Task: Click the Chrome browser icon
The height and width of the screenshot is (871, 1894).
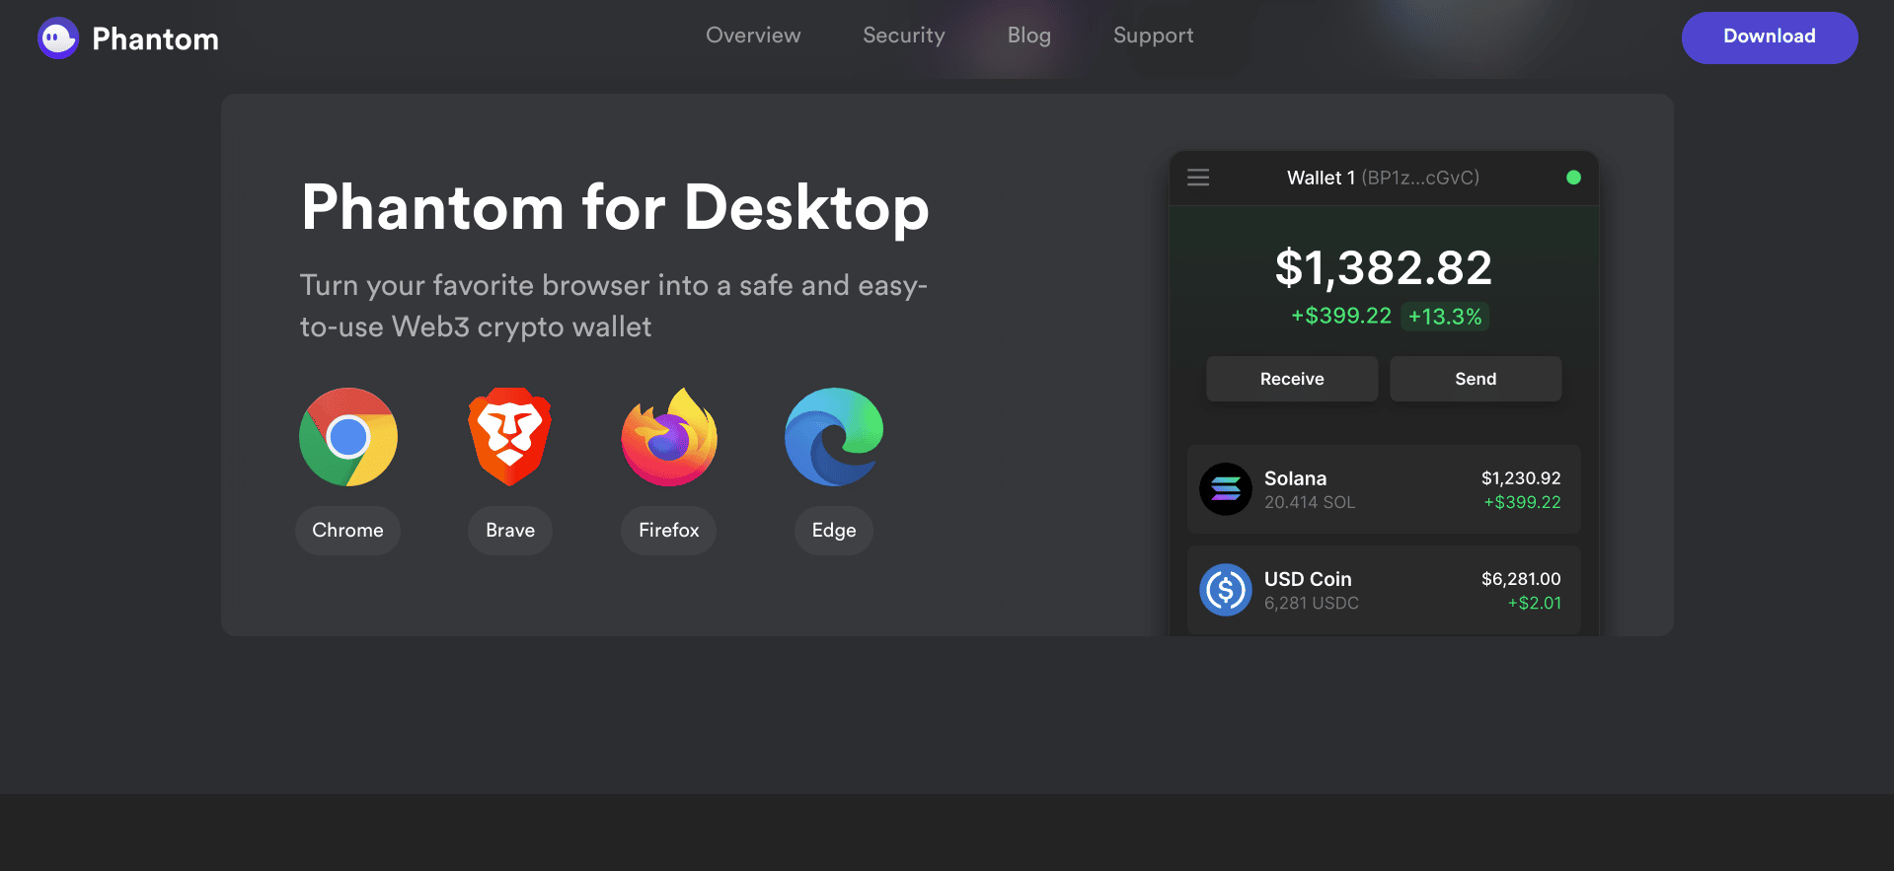Action: (348, 437)
